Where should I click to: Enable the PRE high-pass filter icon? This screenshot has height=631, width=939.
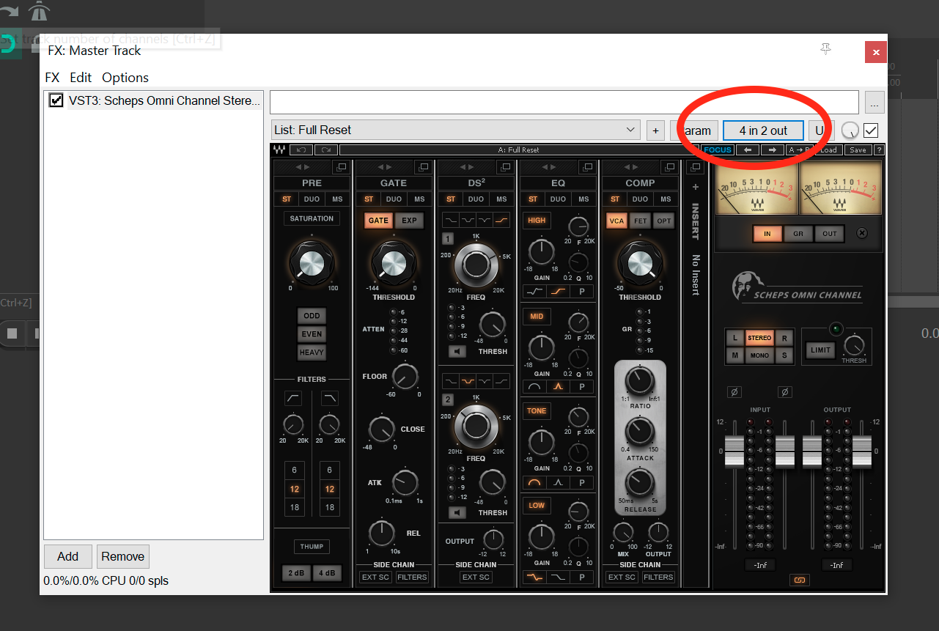pyautogui.click(x=293, y=398)
